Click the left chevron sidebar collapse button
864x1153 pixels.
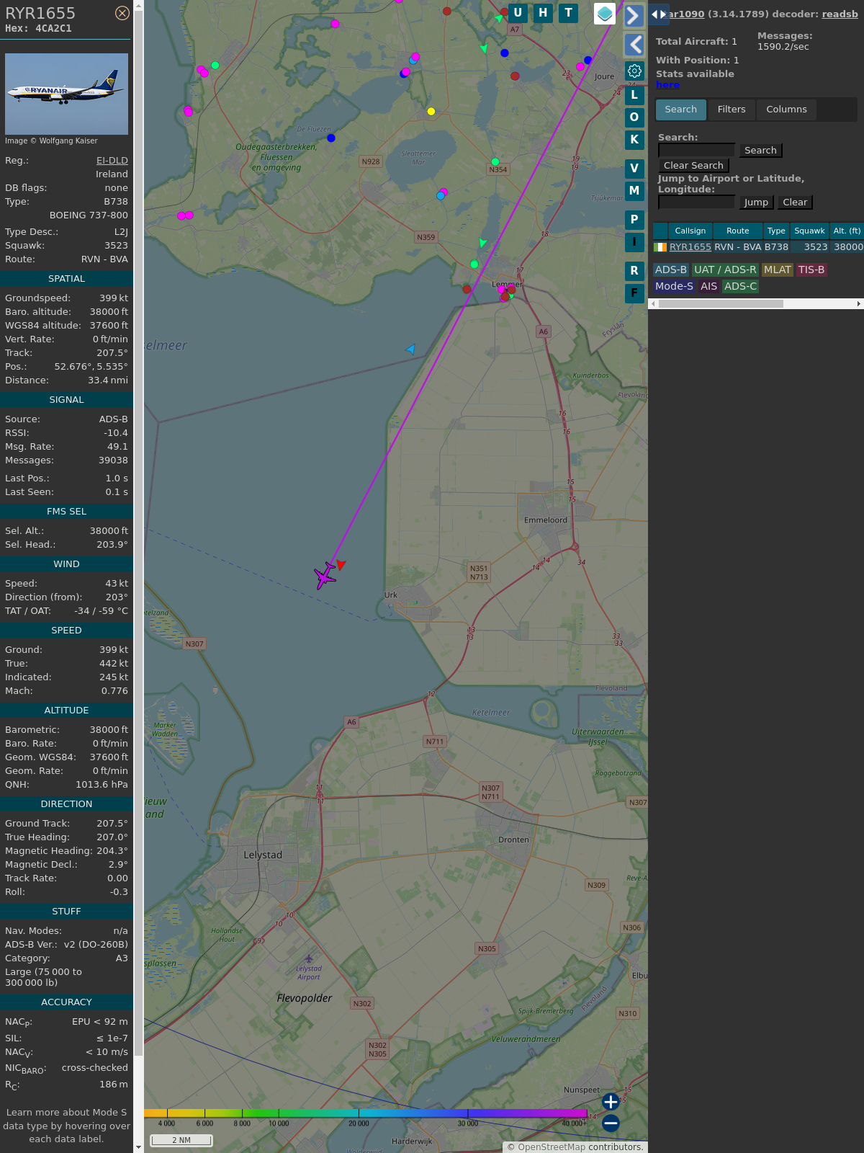pos(634,45)
